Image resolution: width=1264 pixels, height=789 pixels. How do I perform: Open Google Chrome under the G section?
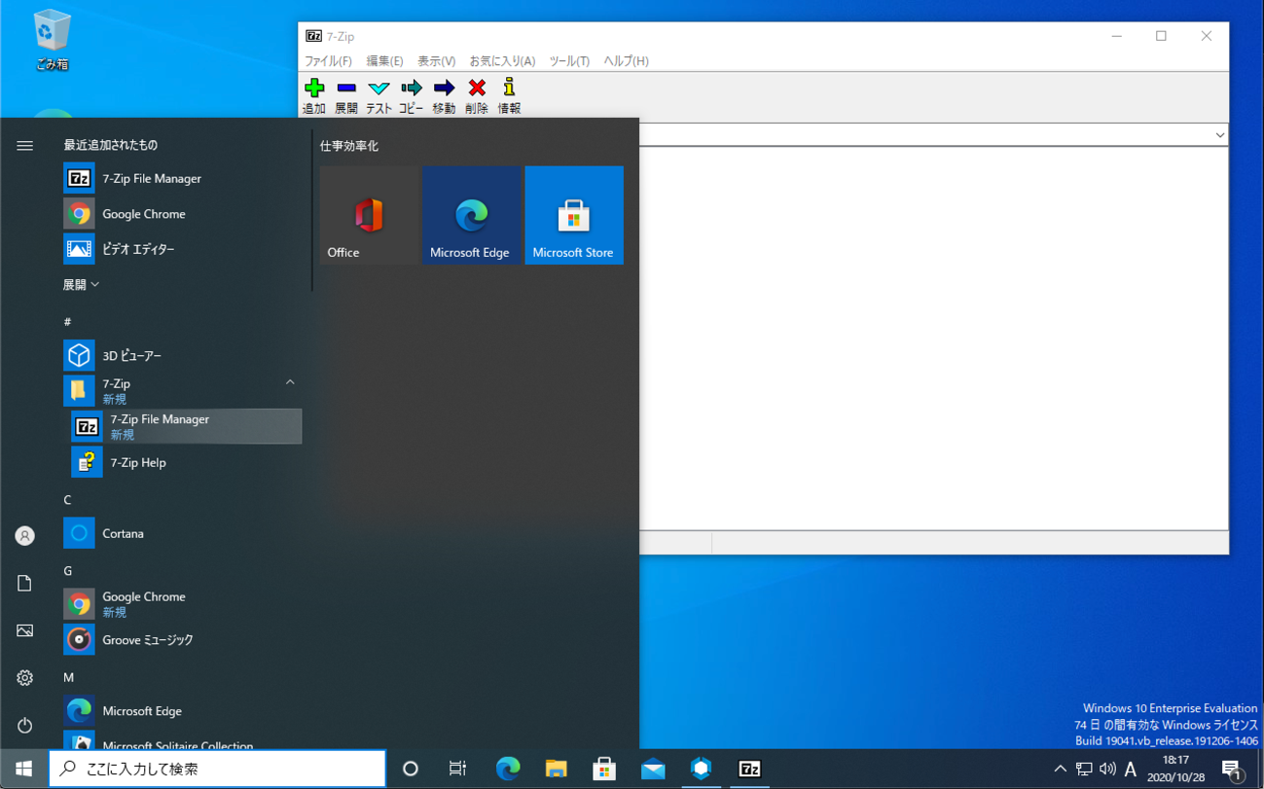182,604
